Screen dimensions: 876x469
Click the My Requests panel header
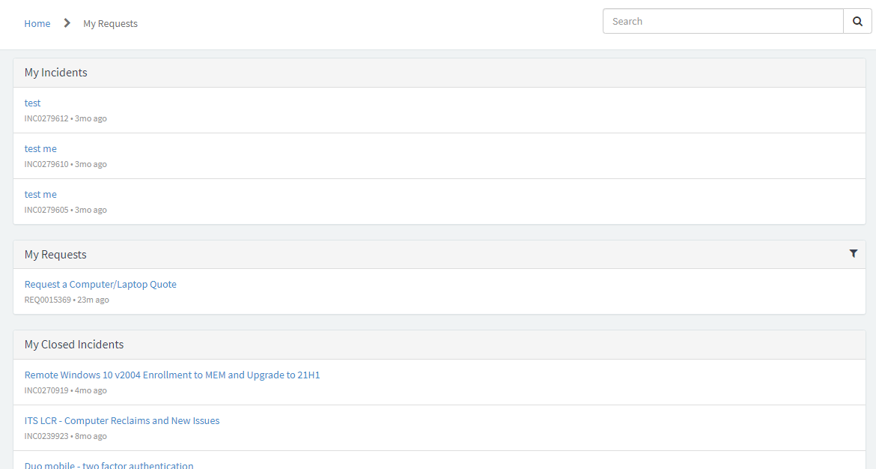(55, 254)
